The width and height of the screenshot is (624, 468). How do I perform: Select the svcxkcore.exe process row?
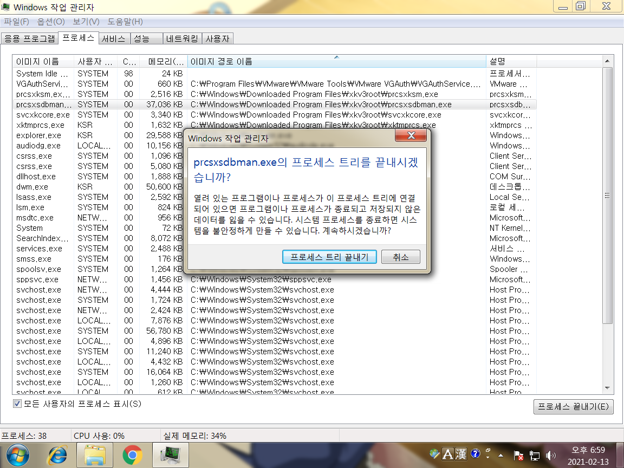coord(275,115)
